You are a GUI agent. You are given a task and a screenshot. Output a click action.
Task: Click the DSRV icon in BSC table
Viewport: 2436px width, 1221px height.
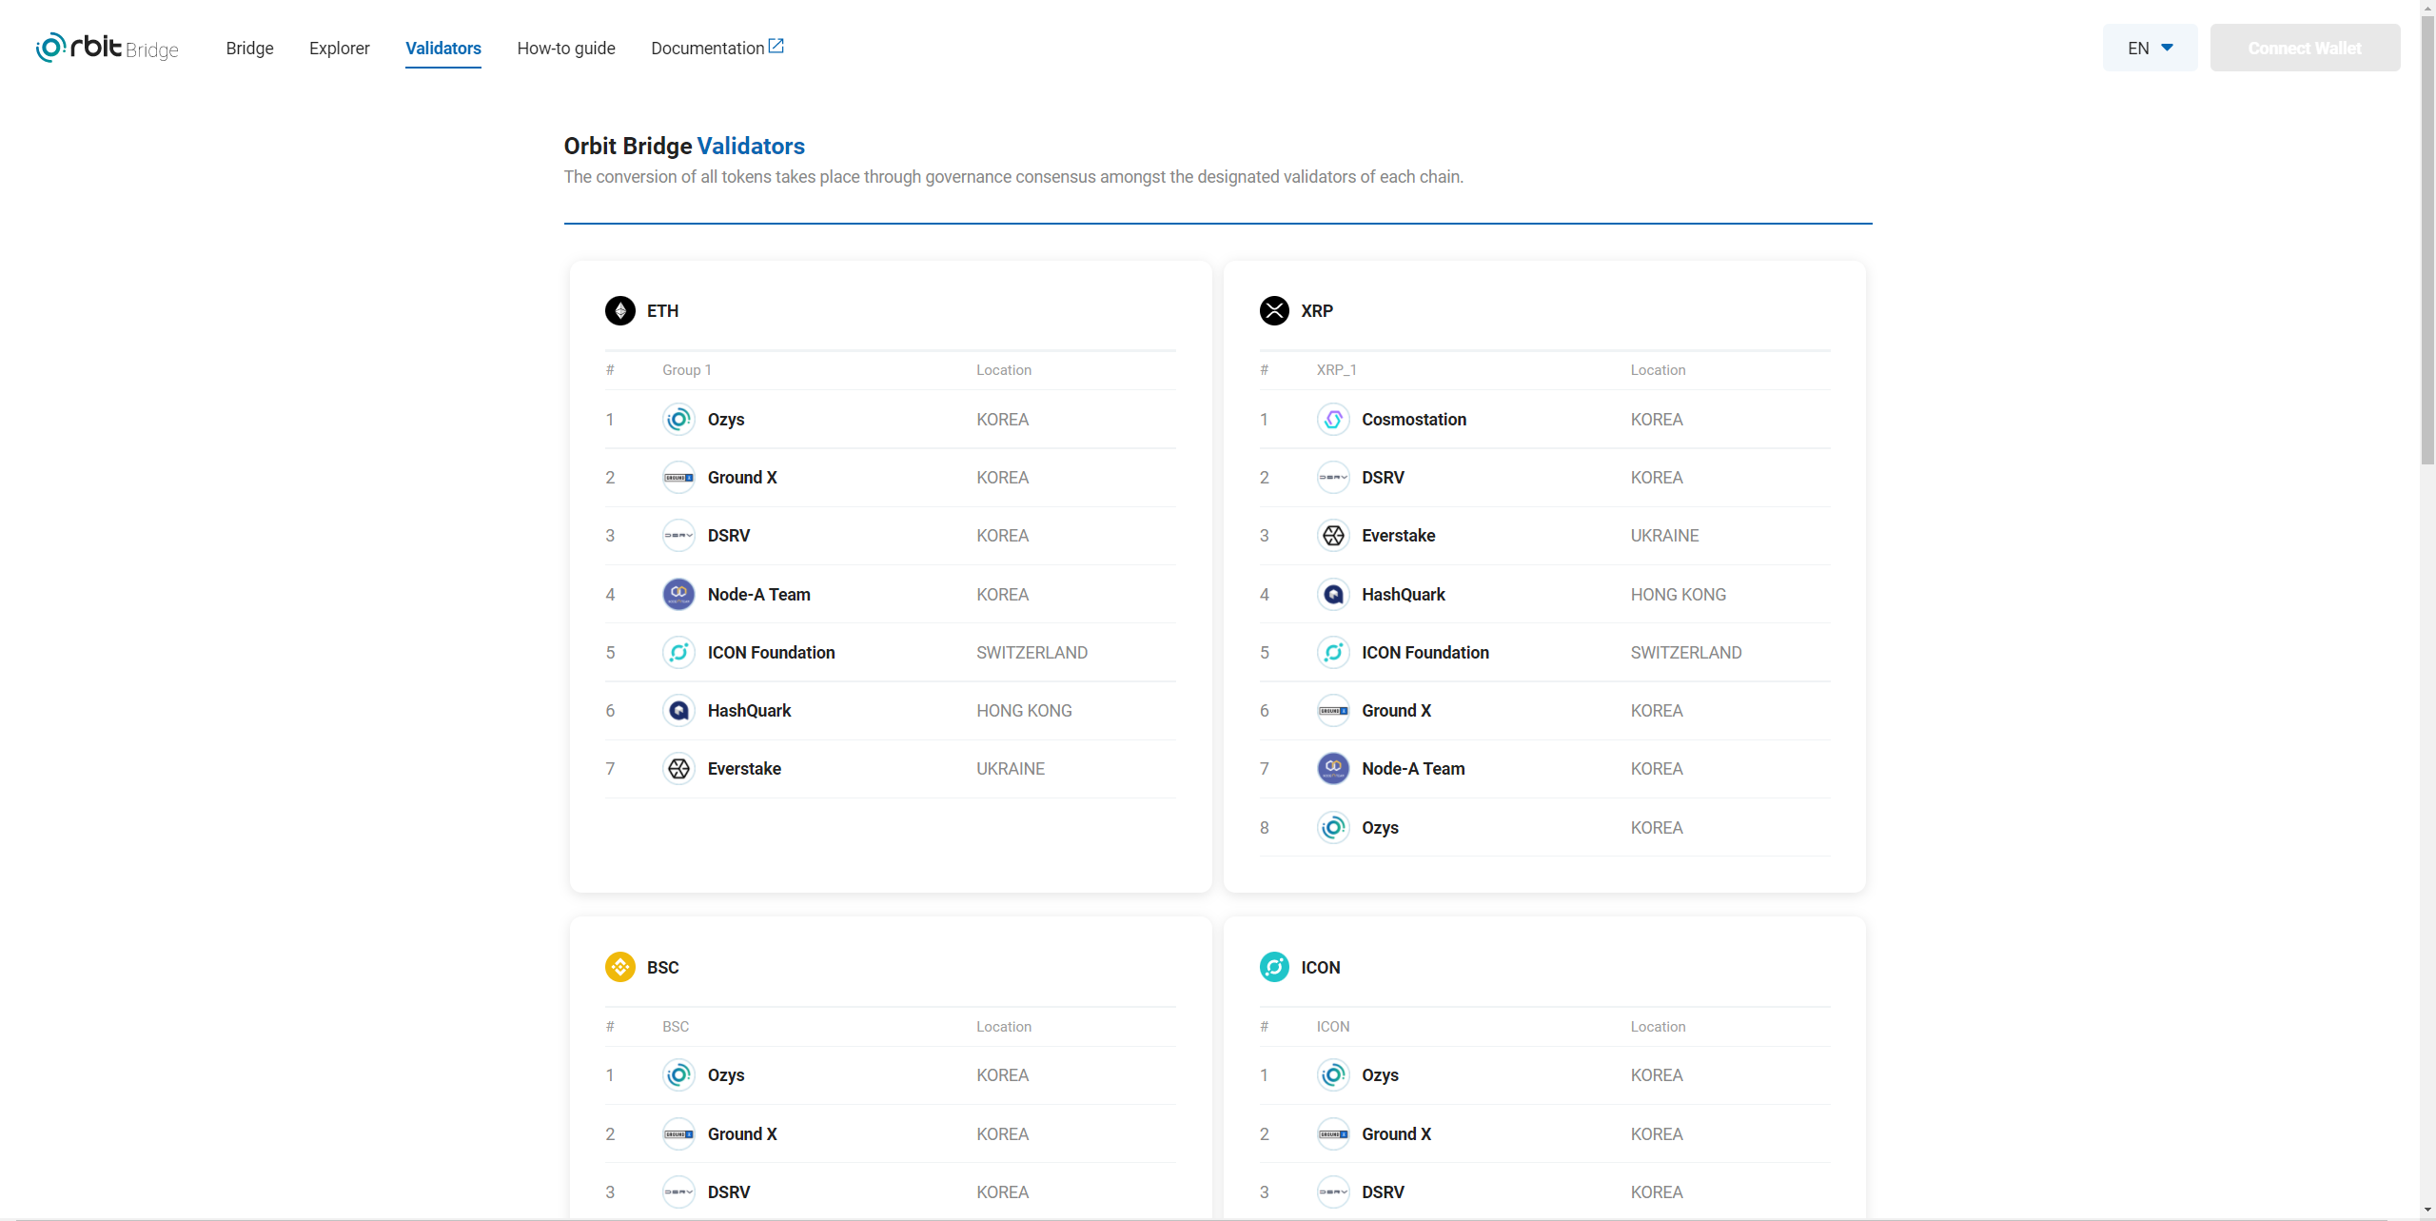coord(678,1192)
